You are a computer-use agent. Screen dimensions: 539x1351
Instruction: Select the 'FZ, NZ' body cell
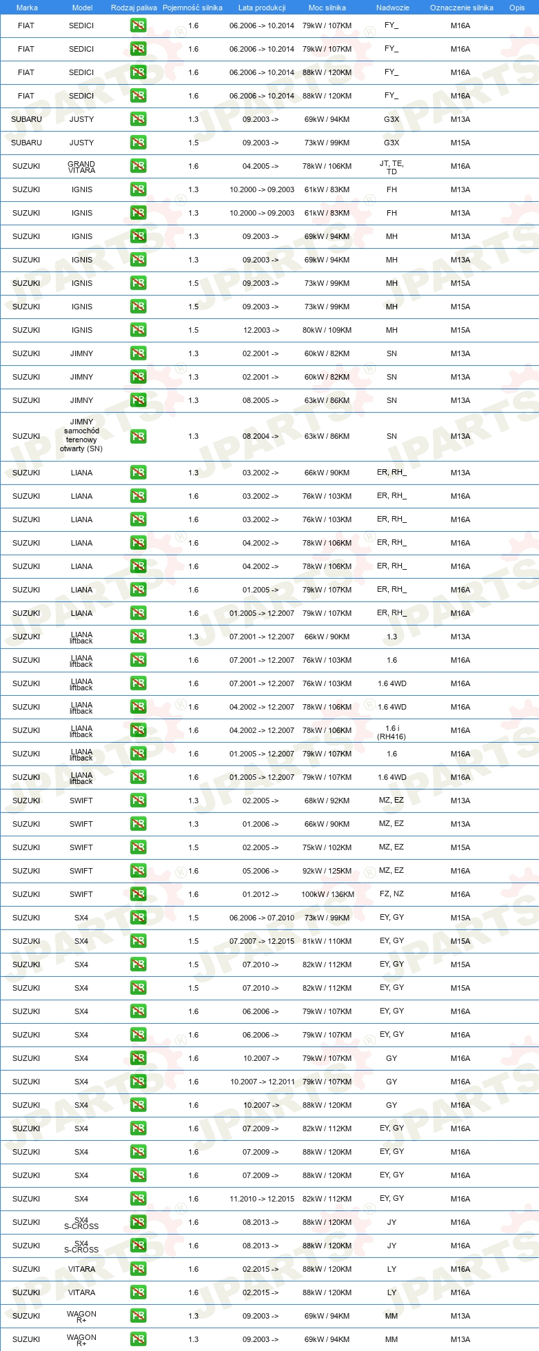[x=391, y=894]
